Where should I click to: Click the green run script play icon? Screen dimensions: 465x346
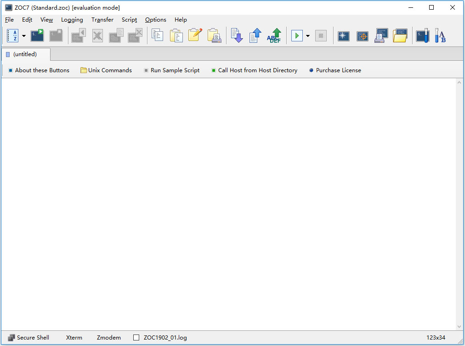[x=297, y=35]
